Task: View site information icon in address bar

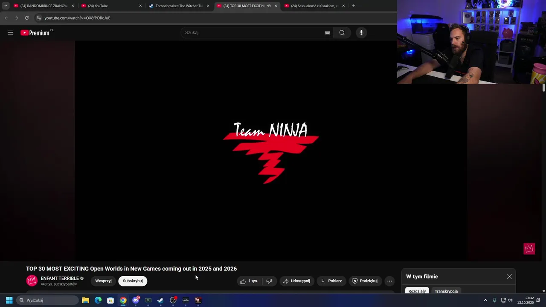Action: click(x=38, y=18)
